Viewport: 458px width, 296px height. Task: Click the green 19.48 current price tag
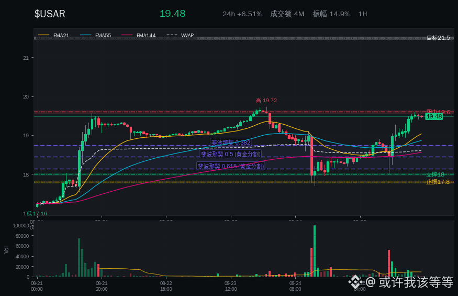434,116
